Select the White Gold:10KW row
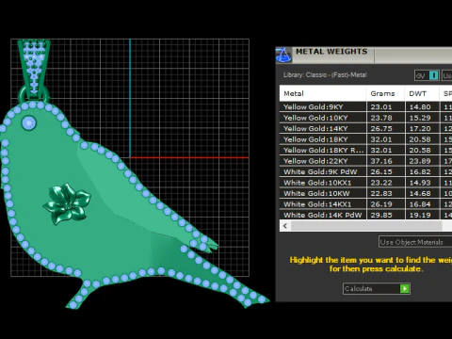 [x=365, y=193]
